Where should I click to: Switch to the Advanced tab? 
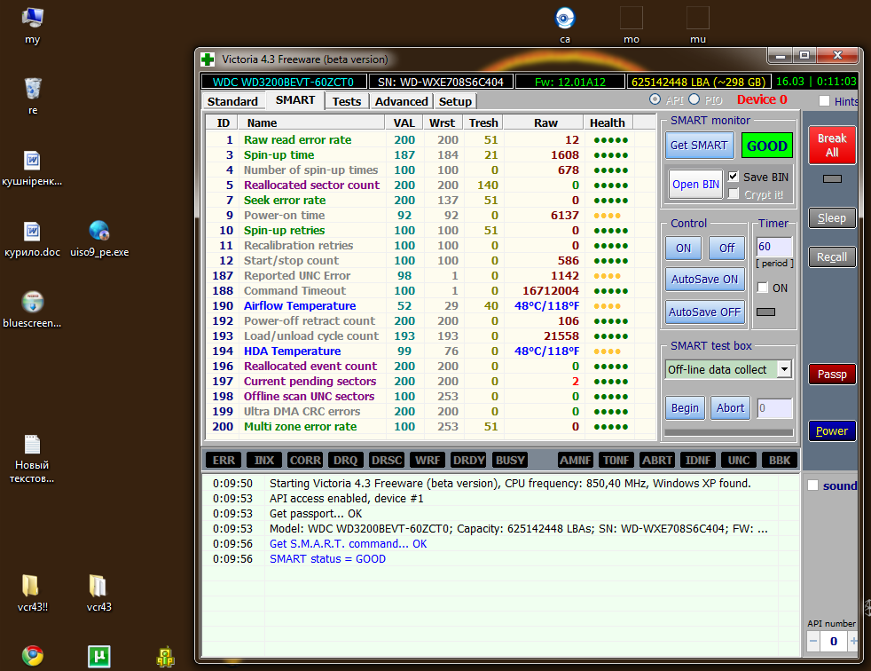[401, 101]
